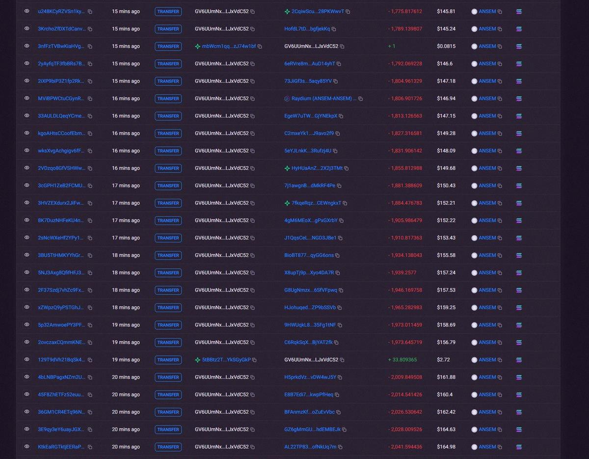Click amount -1,939.2577
This screenshot has height=459, width=589.
click(402, 272)
